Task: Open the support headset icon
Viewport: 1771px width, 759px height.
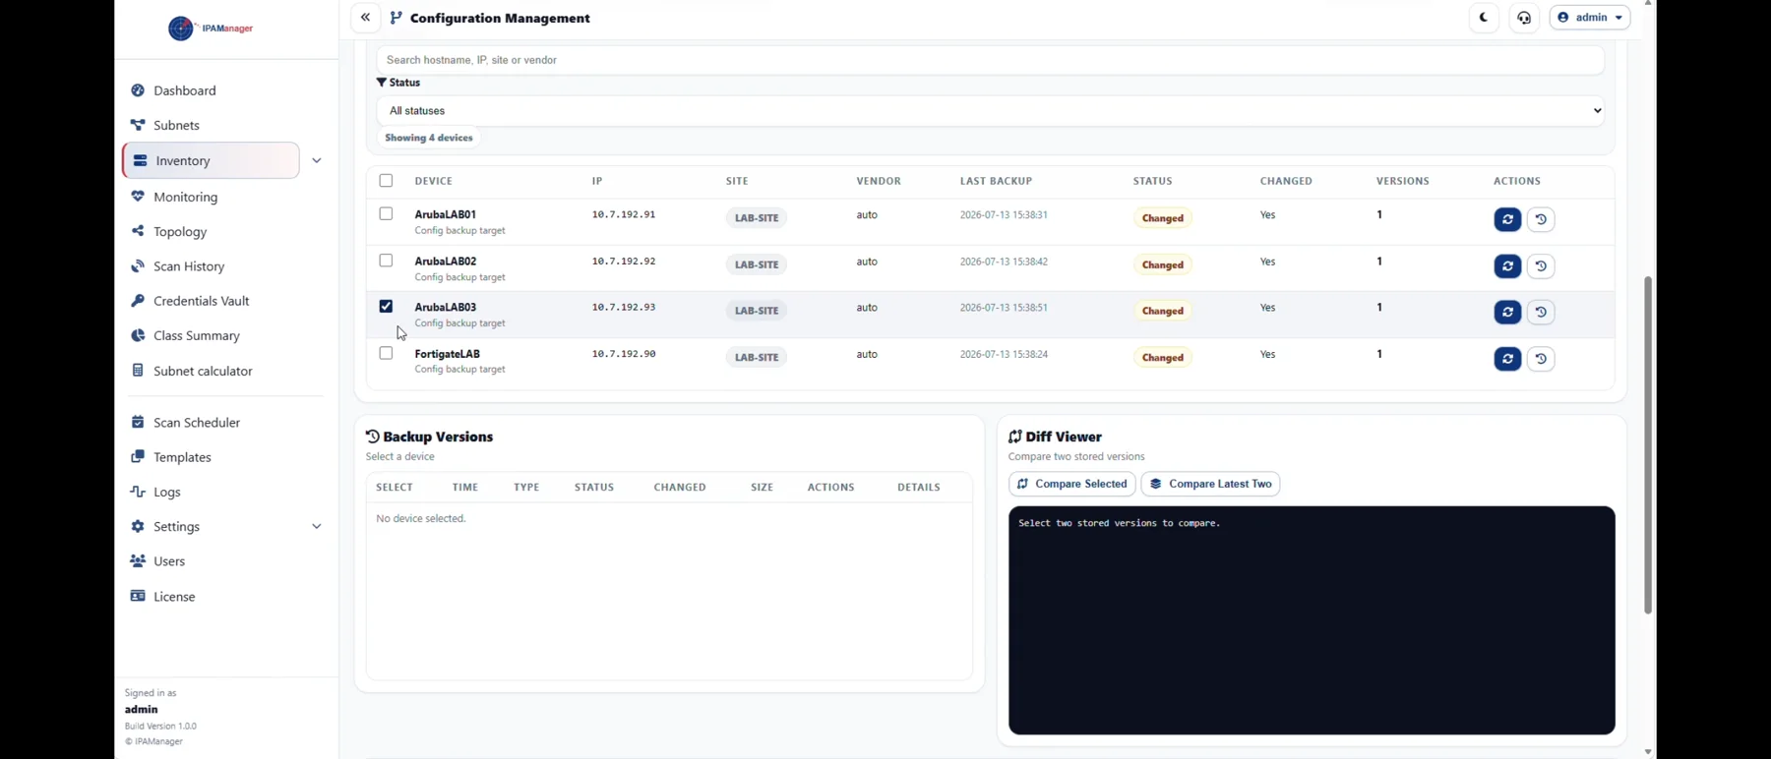Action: [x=1524, y=18]
